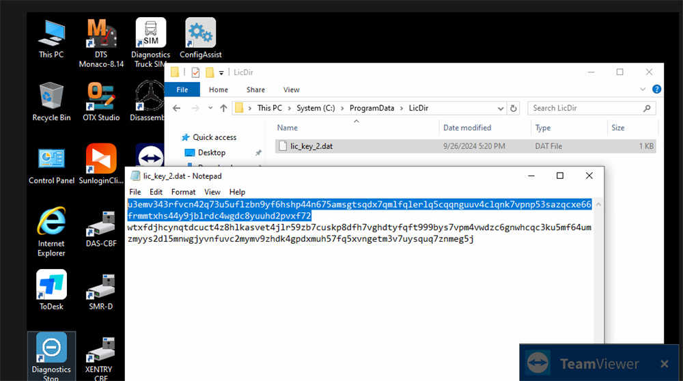Open This PC desktop icon
This screenshot has width=683, height=381.
point(51,39)
